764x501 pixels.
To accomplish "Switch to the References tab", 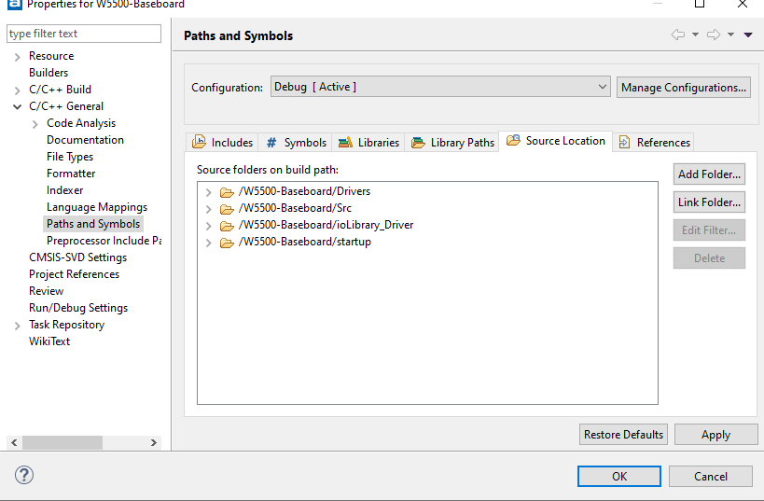I will coord(654,143).
